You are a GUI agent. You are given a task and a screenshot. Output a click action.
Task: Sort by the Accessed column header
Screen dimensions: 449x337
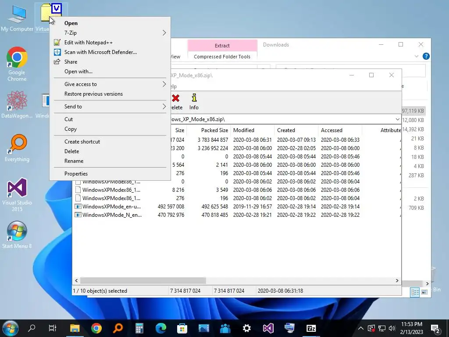(340, 130)
